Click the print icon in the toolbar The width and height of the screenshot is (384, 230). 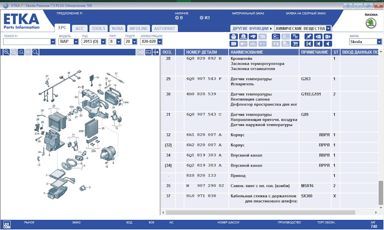click(234, 37)
